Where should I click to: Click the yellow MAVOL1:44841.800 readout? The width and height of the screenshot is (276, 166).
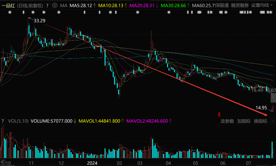pos(99,121)
